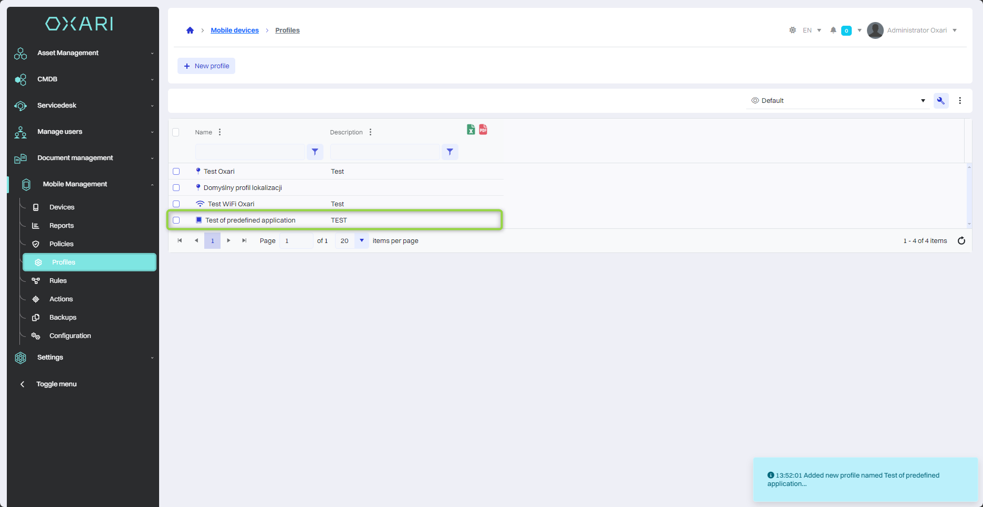Export the table to Excel
The width and height of the screenshot is (983, 507).
point(470,130)
